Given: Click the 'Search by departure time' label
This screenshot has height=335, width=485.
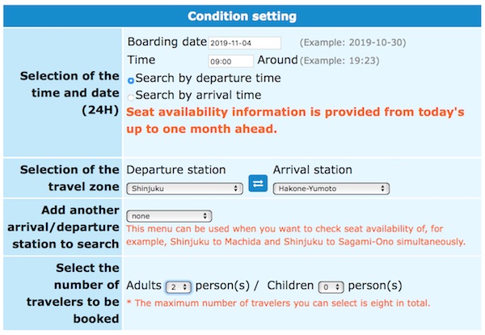Looking at the screenshot, I should (x=209, y=78).
